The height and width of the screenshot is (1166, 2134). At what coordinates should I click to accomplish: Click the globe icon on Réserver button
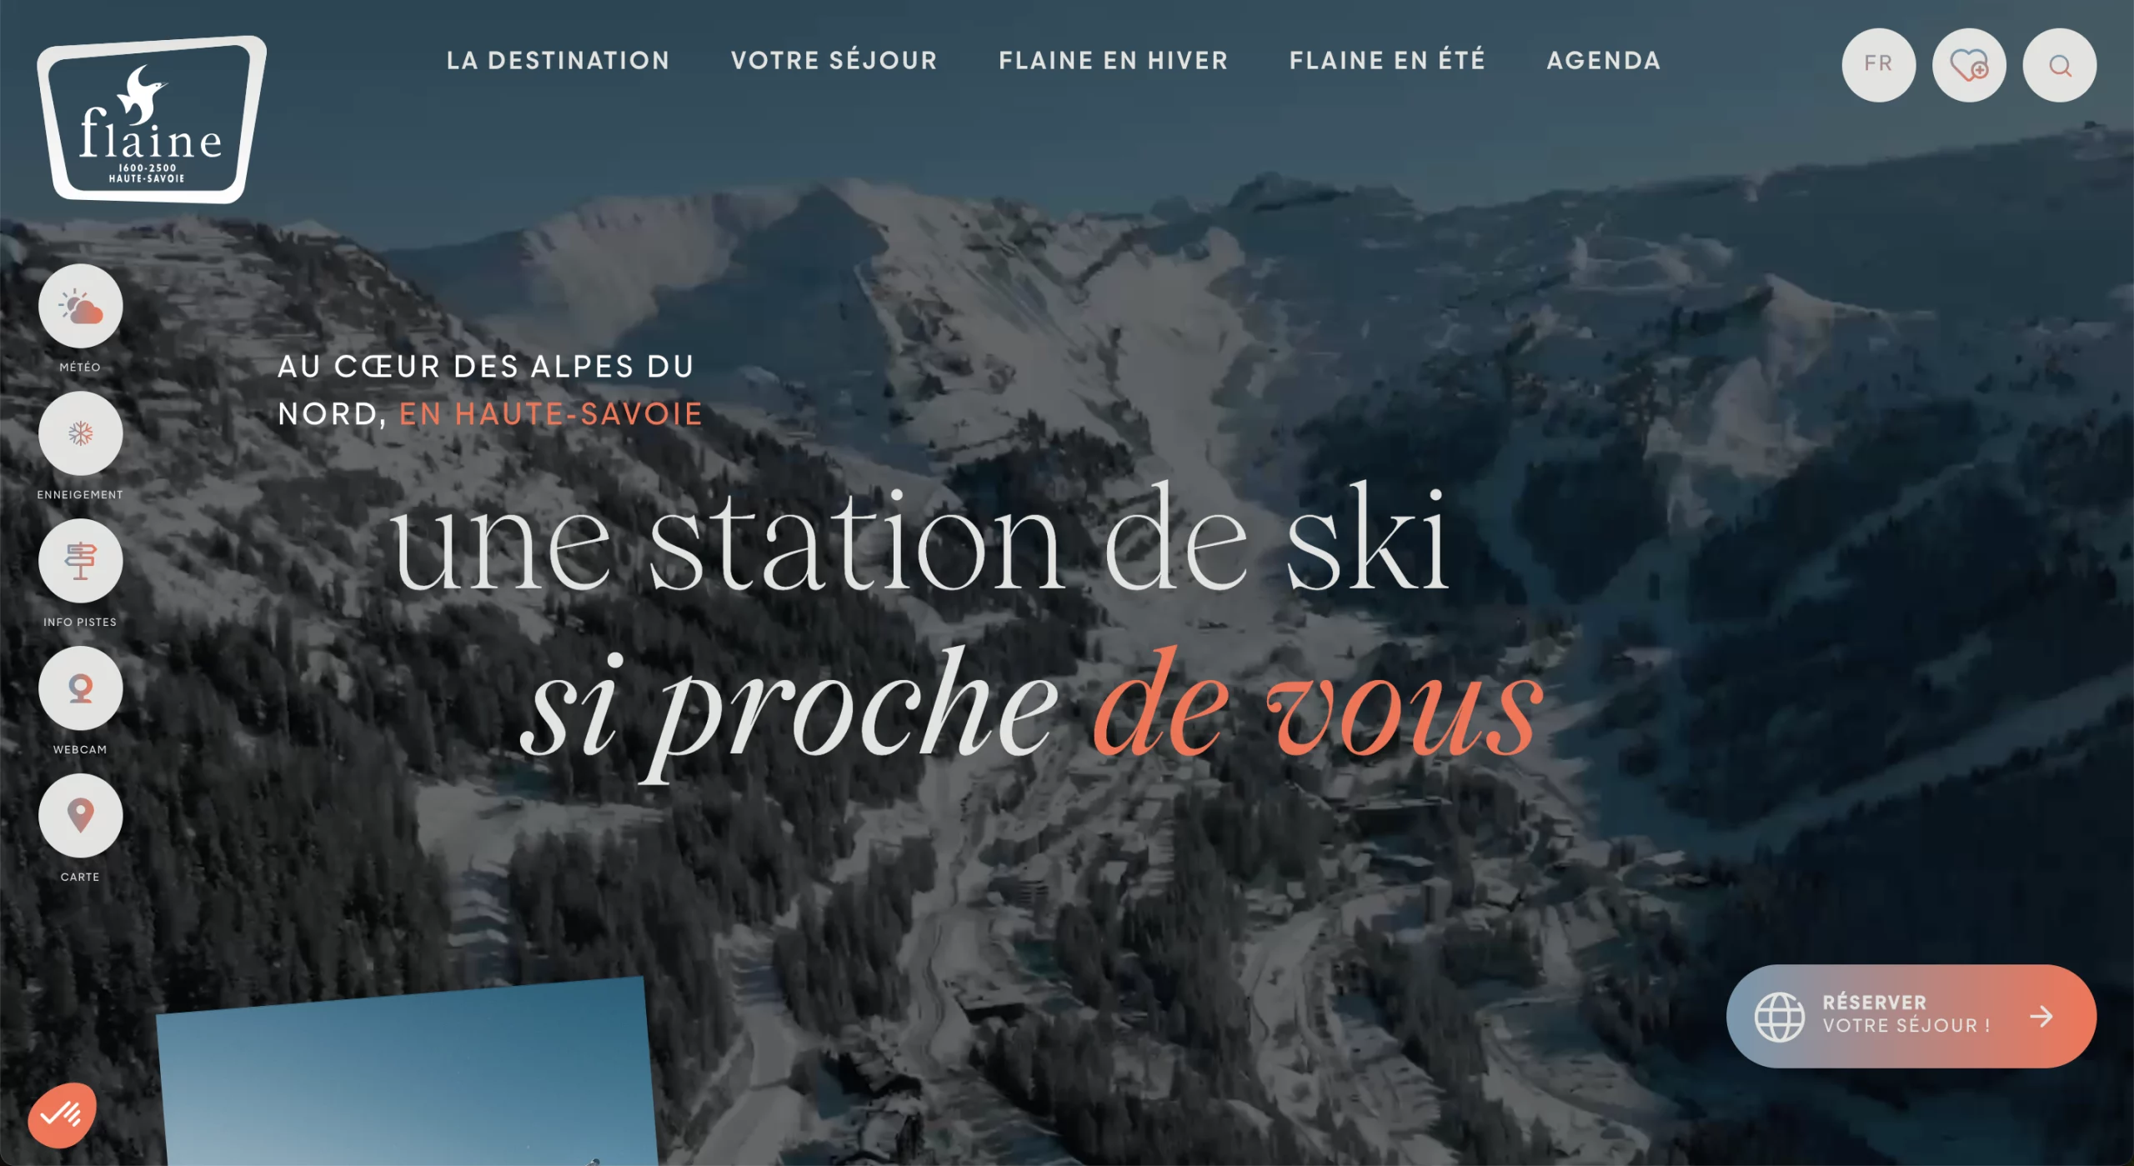click(1779, 1017)
